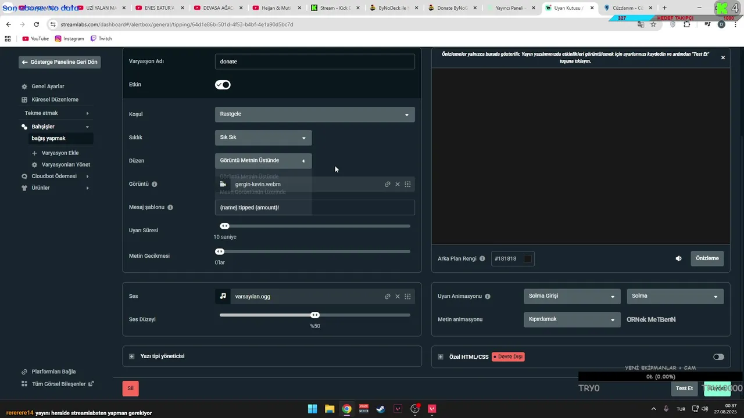Remove the varsayılan.ogg sound with X
The width and height of the screenshot is (744, 418).
[398, 296]
